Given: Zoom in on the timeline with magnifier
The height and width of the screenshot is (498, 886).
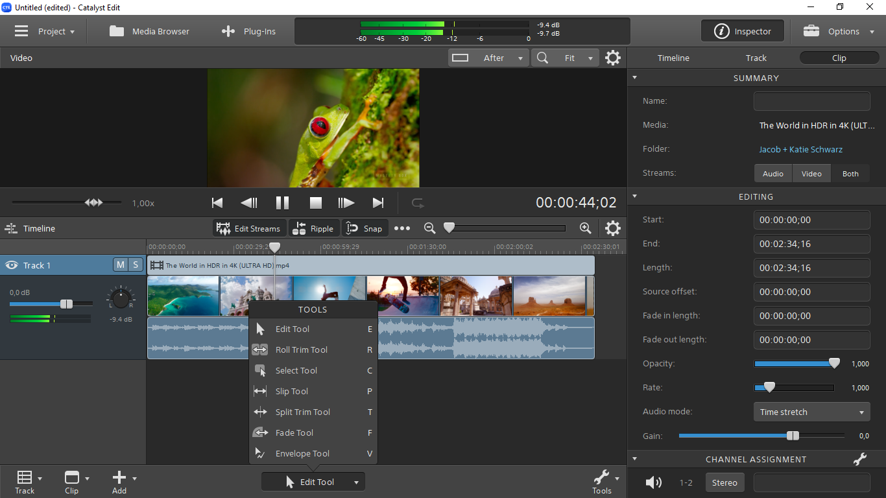Looking at the screenshot, I should click(585, 228).
